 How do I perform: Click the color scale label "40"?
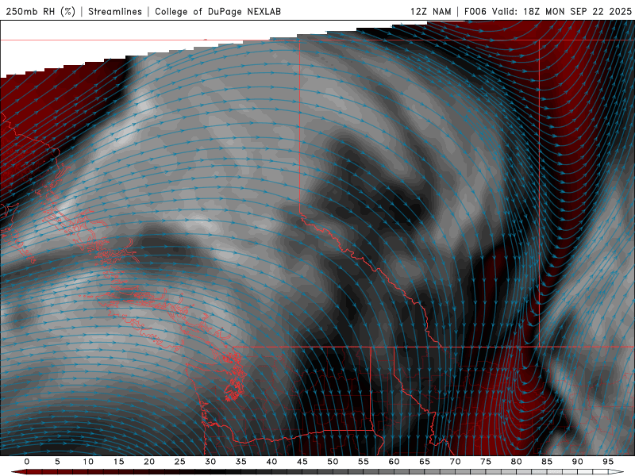tap(271, 462)
